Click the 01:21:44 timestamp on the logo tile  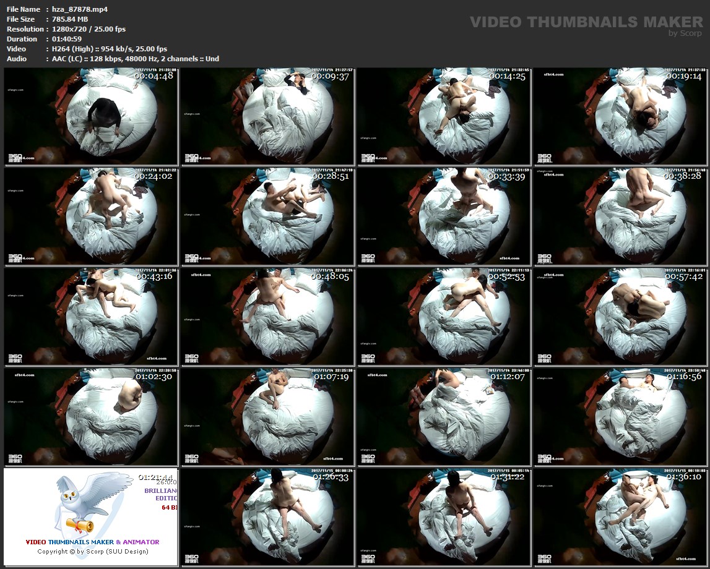point(155,477)
